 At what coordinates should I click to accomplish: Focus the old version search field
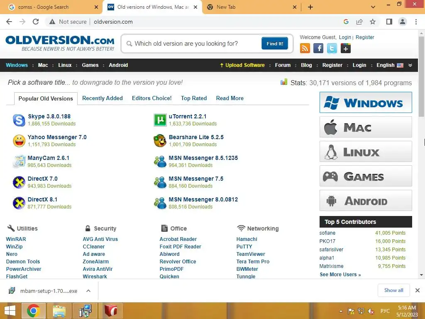coord(193,43)
